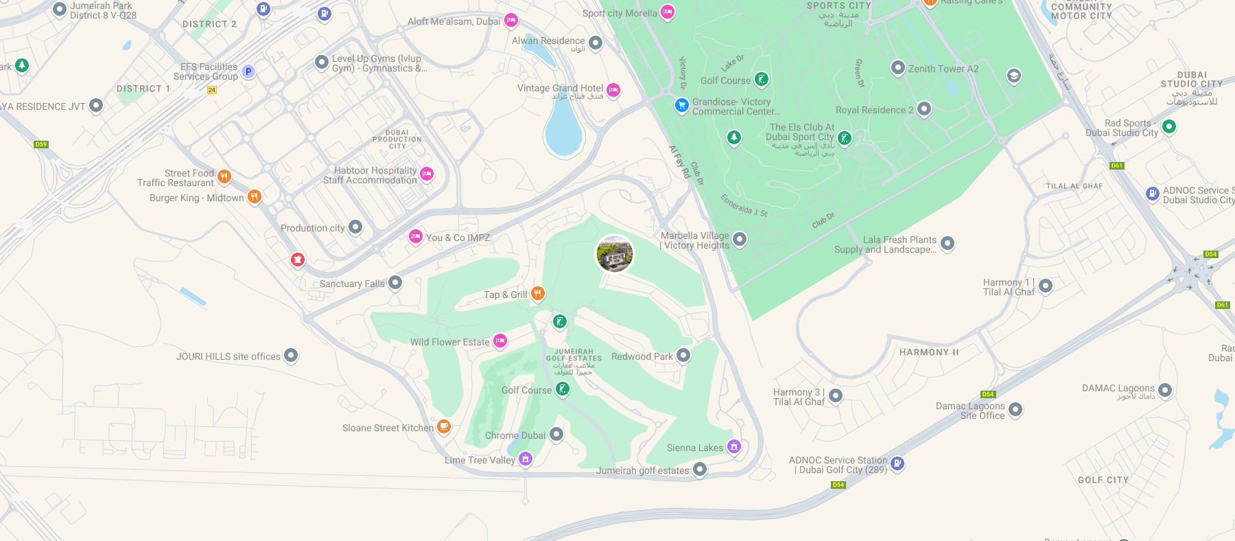Select the Tap & Grill restaurant pin
The width and height of the screenshot is (1235, 541).
(x=538, y=294)
